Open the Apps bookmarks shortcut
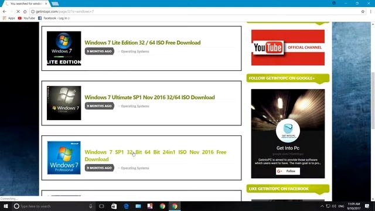Viewport: 375px width, 211px height. pyautogui.click(x=9, y=18)
